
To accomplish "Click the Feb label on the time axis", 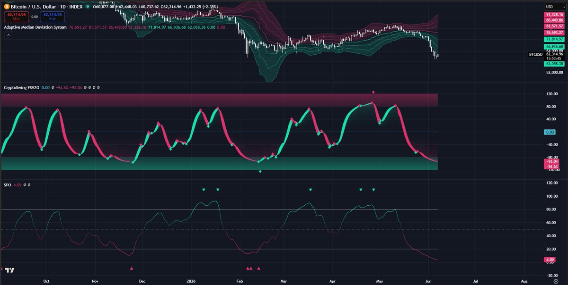I will click(239, 280).
